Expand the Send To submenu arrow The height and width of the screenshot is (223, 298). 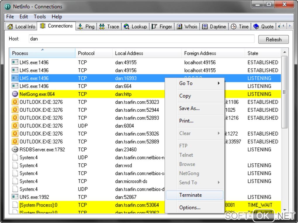pyautogui.click(x=219, y=182)
